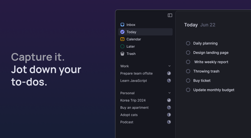Viewport: 251px width, 138px height.
Task: Tick the Throwing trash task circle
Action: 188,71
